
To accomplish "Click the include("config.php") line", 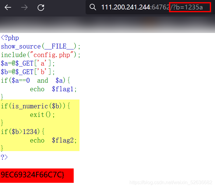I will click(x=41, y=55).
